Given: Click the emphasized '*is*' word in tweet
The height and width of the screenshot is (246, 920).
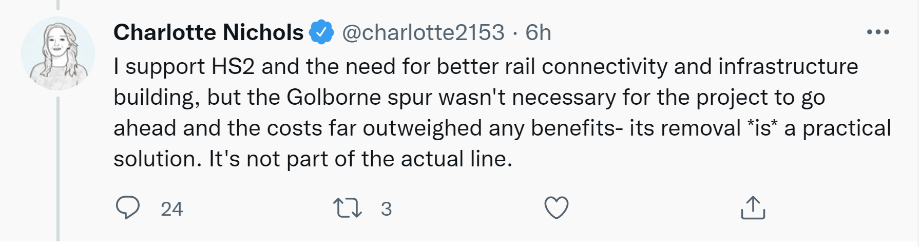Looking at the screenshot, I should 762,128.
